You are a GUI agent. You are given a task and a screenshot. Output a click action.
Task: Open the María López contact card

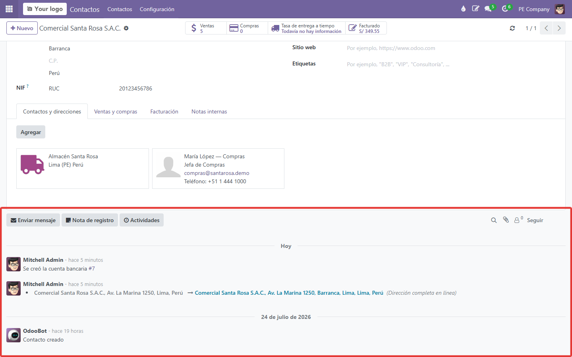pos(218,169)
